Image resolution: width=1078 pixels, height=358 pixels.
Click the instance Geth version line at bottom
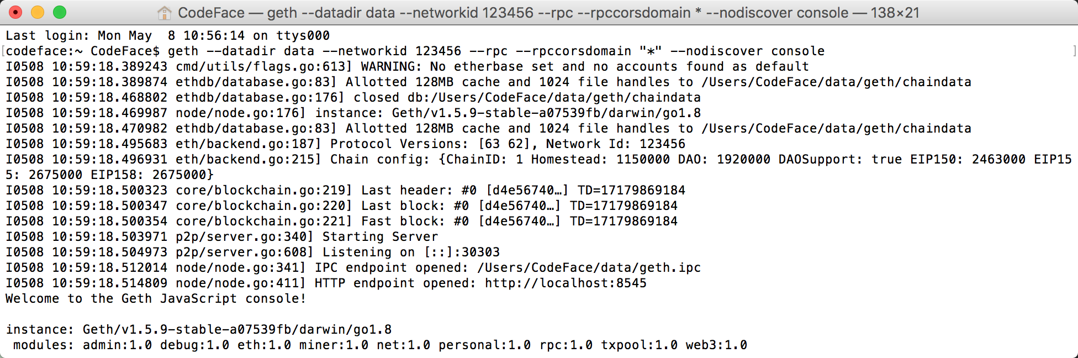[x=199, y=330]
